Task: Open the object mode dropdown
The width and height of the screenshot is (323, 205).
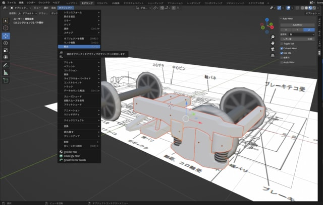Action: (21, 8)
